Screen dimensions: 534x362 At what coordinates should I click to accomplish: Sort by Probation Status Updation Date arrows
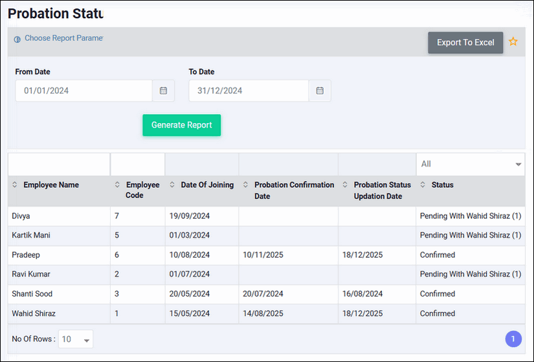[x=345, y=185]
